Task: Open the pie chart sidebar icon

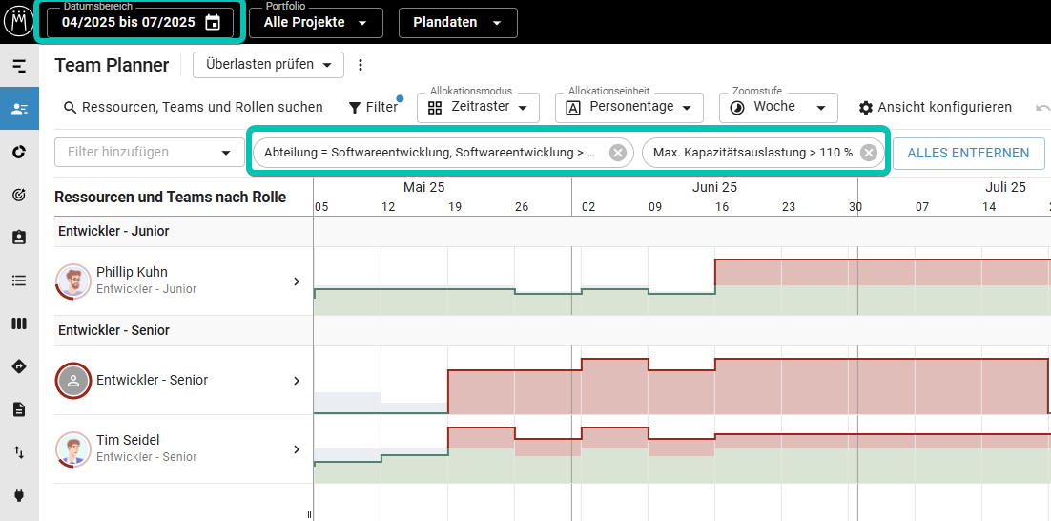Action: [x=19, y=153]
